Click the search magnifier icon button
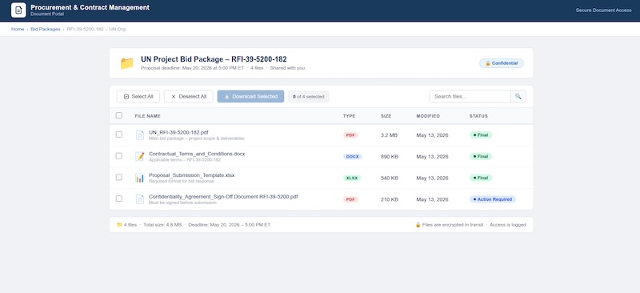Screen dimensions: 640x293 pos(518,96)
